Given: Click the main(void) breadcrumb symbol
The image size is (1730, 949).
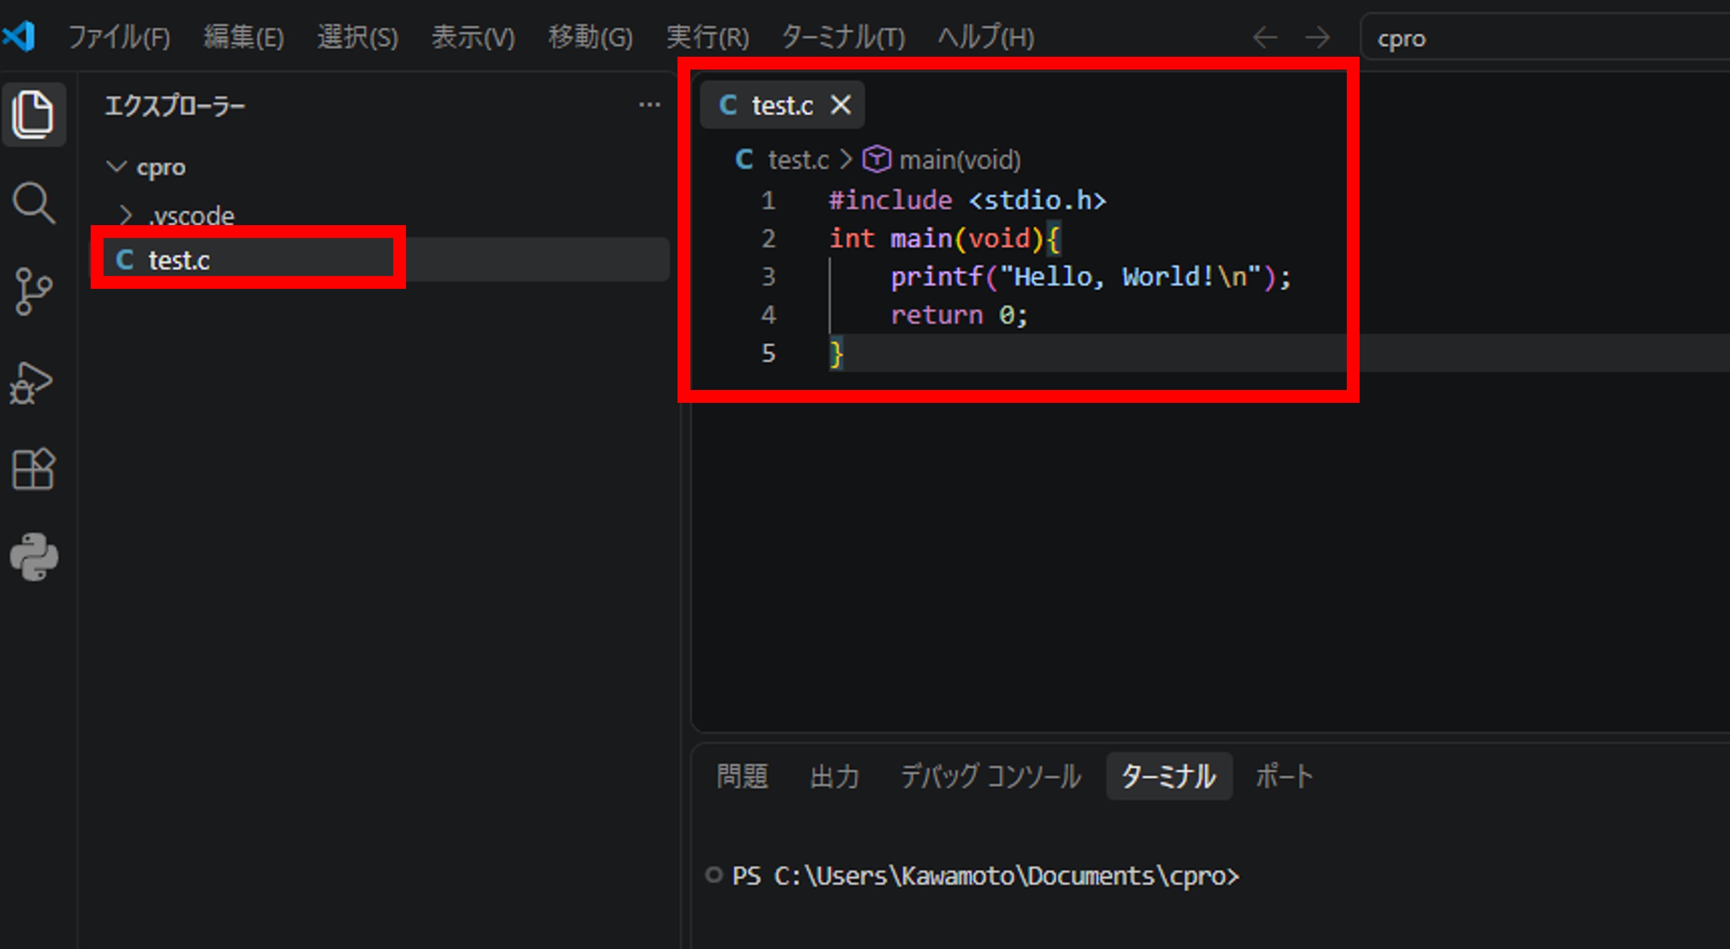Looking at the screenshot, I should [x=941, y=160].
